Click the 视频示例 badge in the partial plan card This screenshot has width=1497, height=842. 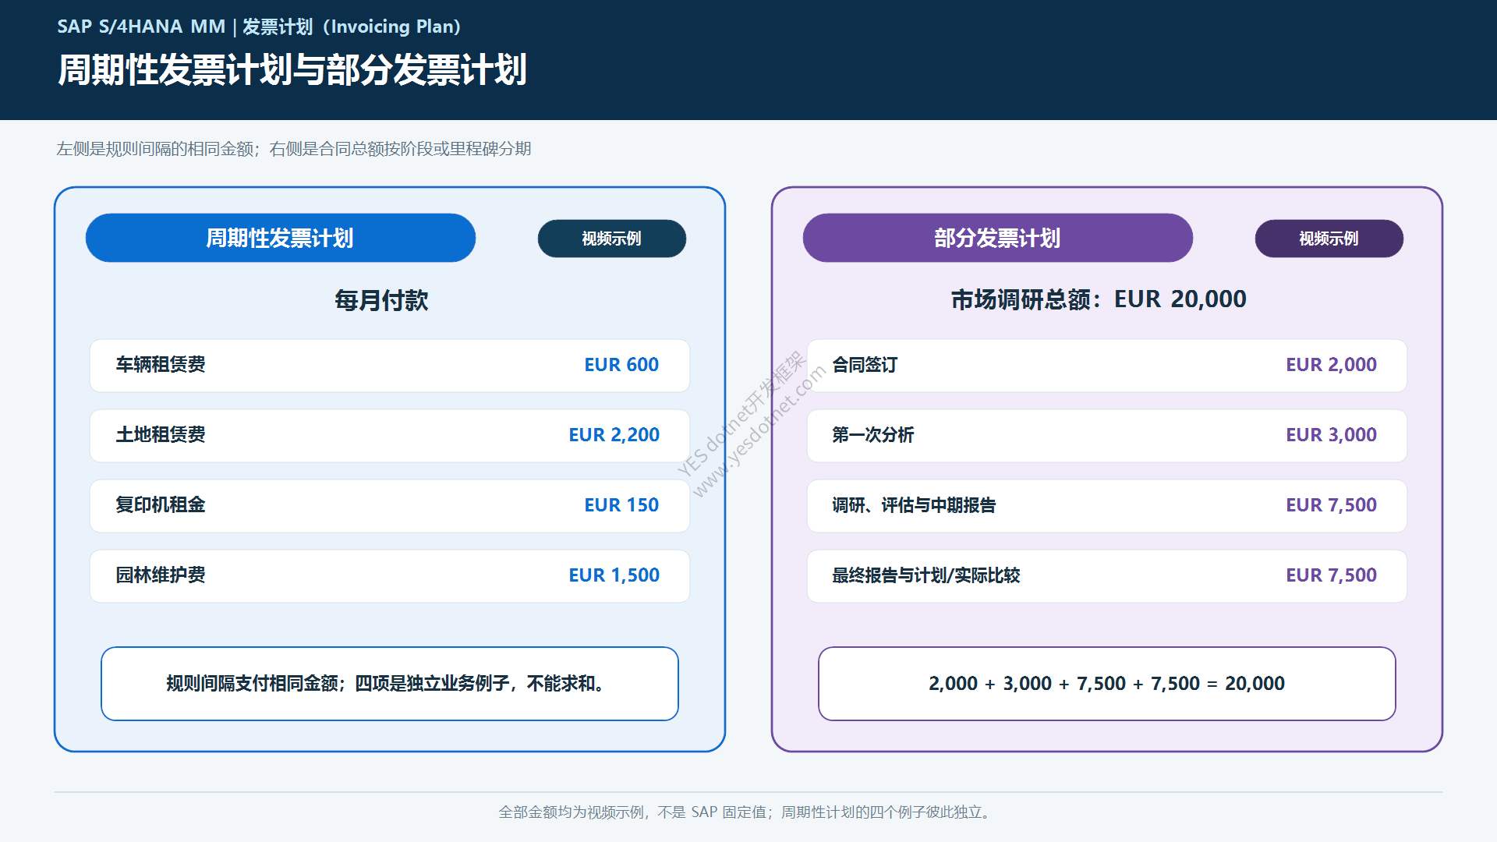click(1329, 239)
